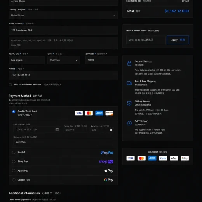This screenshot has height=202, width=202.
Task: Click the CVC security code input
Action: [x=102, y=130]
